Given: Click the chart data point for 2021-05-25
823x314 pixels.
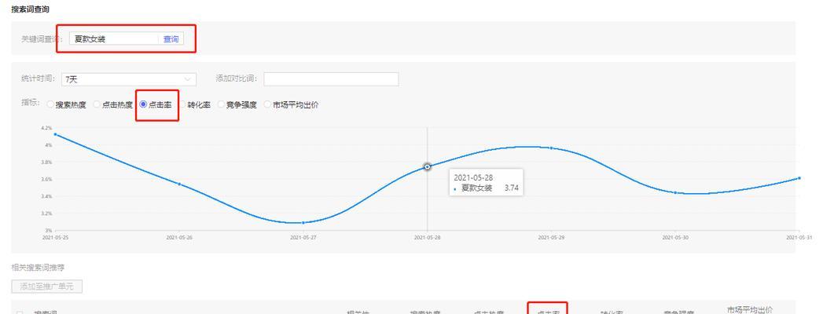Looking at the screenshot, I should tap(55, 134).
